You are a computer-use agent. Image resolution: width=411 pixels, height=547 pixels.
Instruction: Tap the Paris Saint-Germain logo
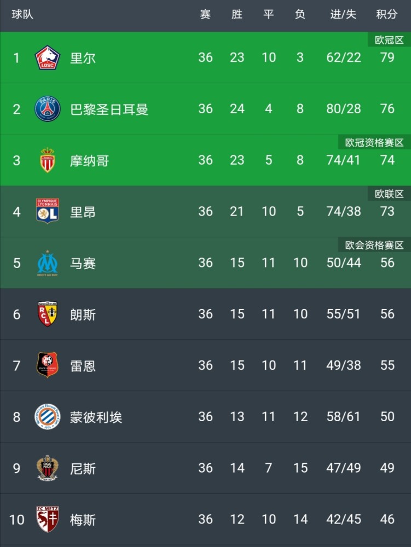pyautogui.click(x=48, y=109)
